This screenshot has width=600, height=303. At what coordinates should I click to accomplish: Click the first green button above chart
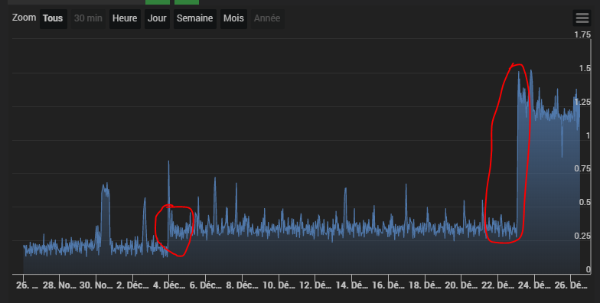(x=158, y=2)
